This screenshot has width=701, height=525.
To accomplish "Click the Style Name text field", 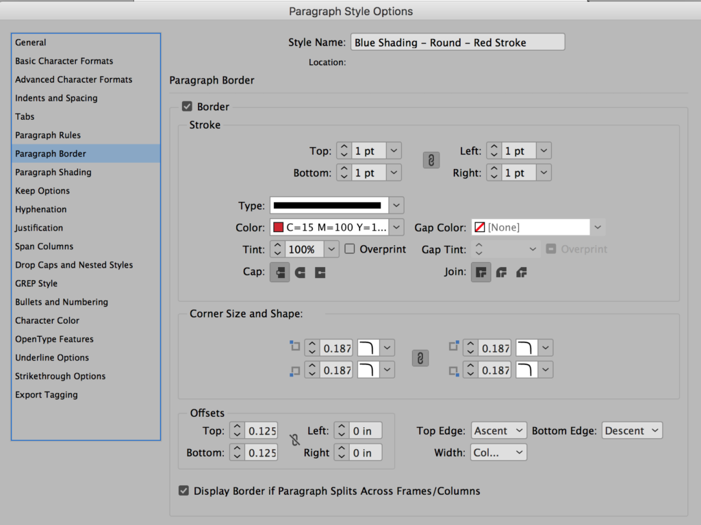I will [x=457, y=42].
